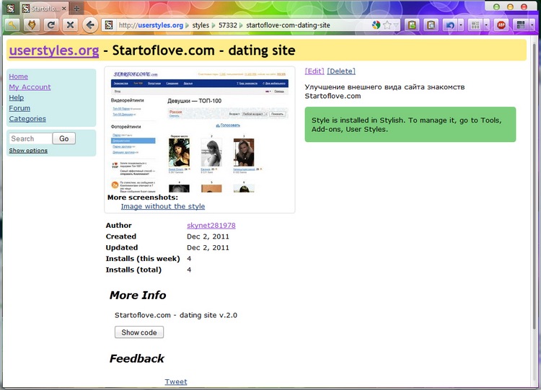Image resolution: width=541 pixels, height=390 pixels.
Task: Click the Go search button
Action: [x=63, y=138]
